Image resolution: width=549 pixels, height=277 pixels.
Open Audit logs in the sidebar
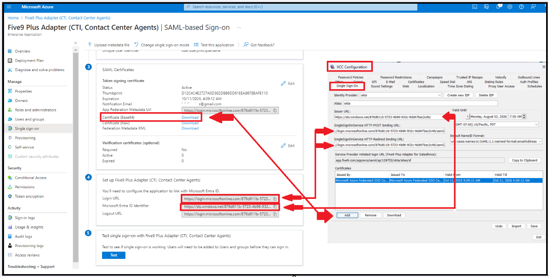23,236
